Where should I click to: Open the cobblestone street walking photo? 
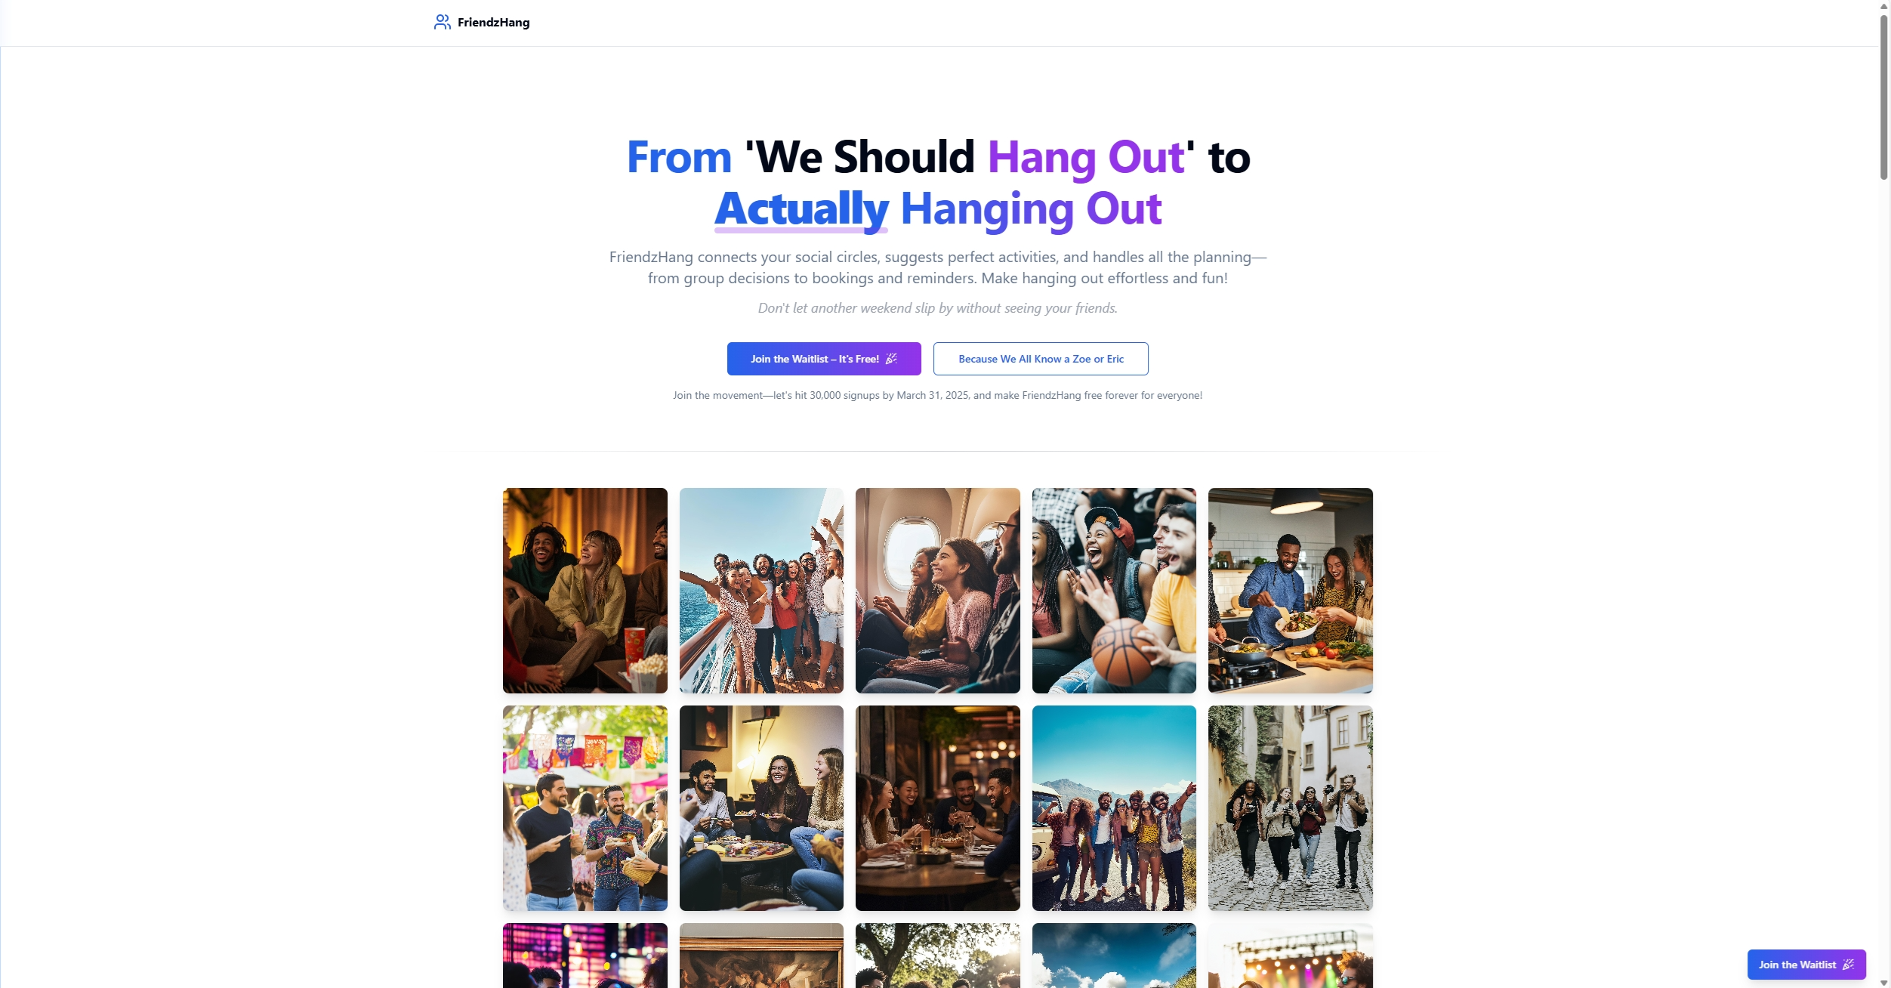(1291, 808)
